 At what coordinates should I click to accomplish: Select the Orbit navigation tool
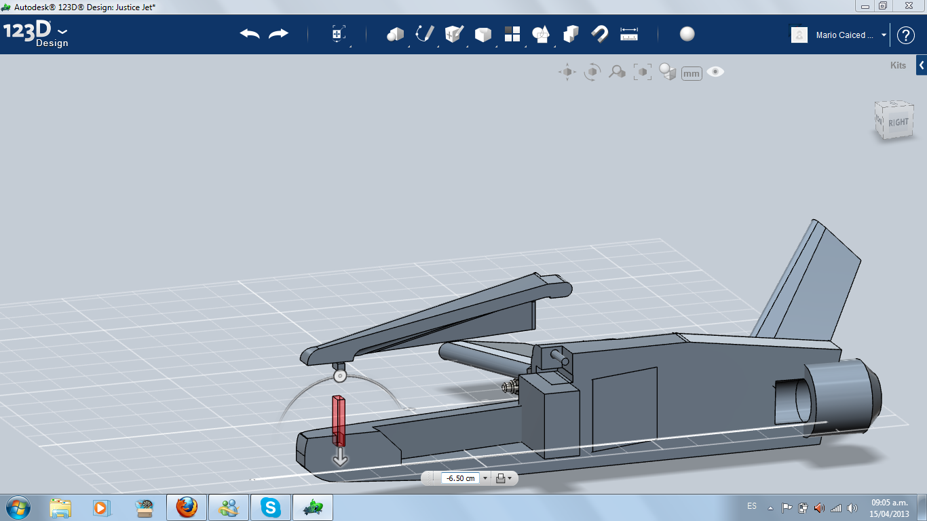point(592,72)
